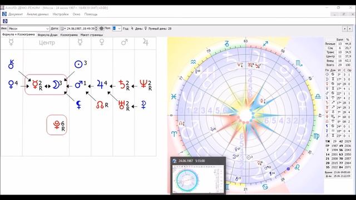Image resolution: width=356 pixels, height=200 pixels.
Task: Click the blue Venus symbol in the formula
Action: pos(11,84)
